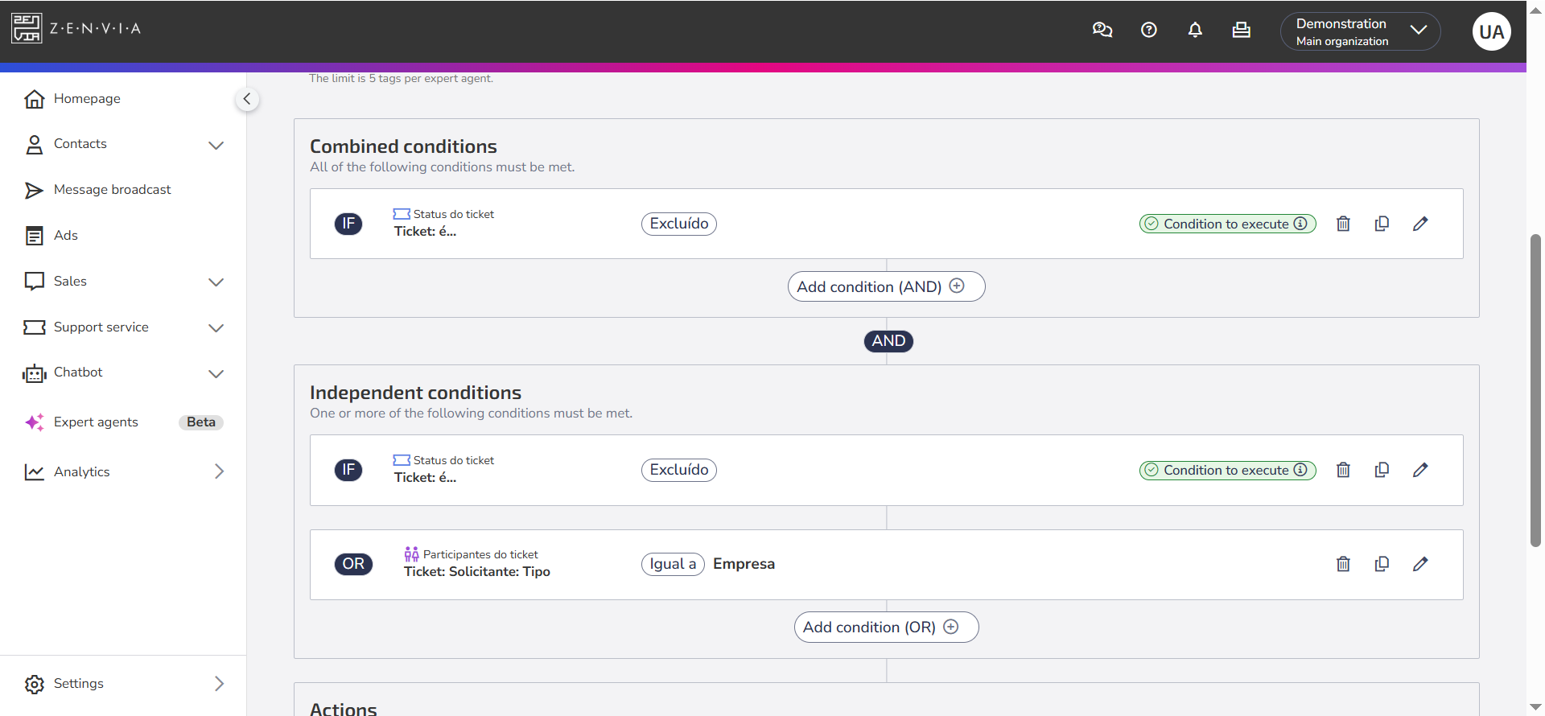Screen dimensions: 1545x716
Task: Open Expert agents
Action: (96, 422)
